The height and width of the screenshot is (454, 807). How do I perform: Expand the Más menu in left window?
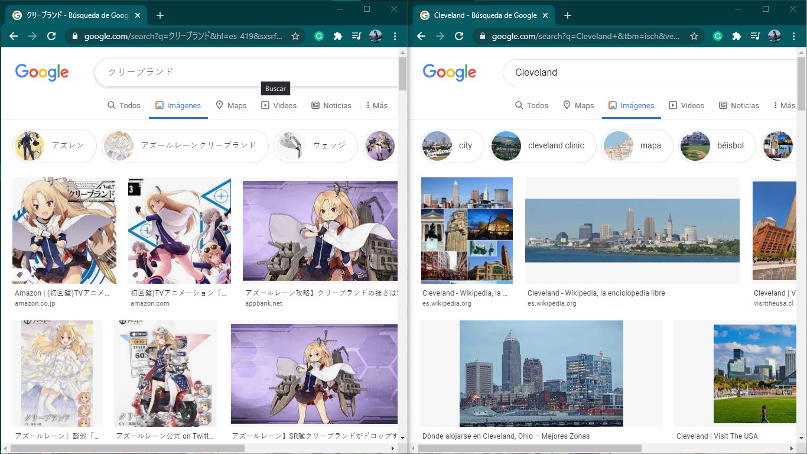coord(376,105)
